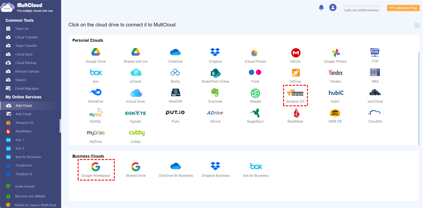
Task: Choose the Cubby cloud icon
Action: coord(137,133)
